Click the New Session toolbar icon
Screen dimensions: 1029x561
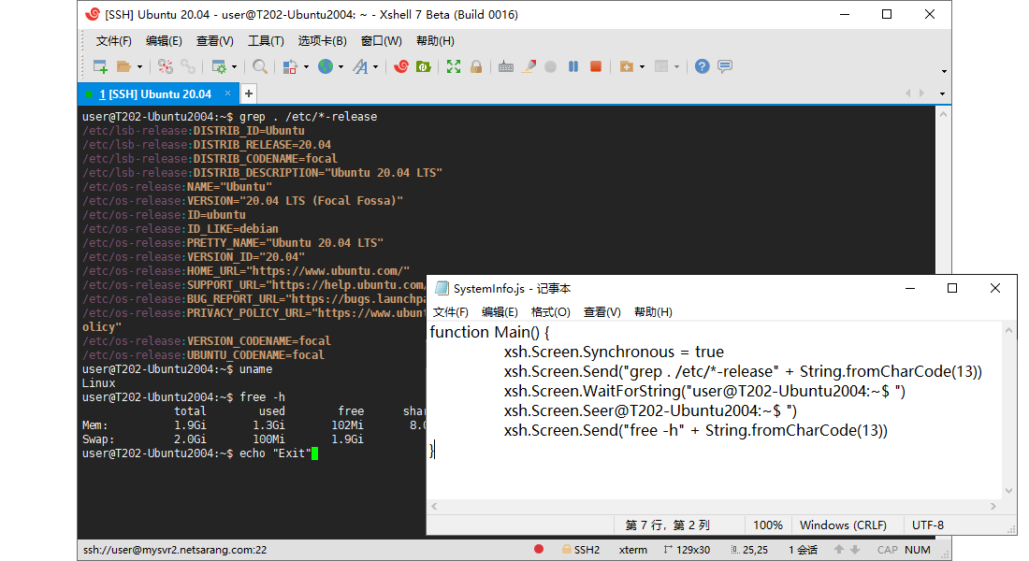[100, 66]
